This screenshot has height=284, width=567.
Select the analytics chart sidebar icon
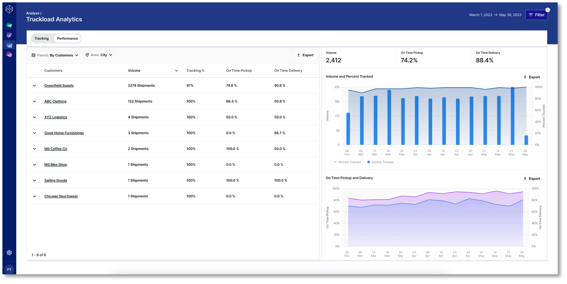[9, 45]
